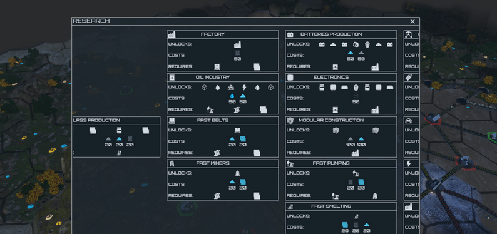The height and width of the screenshot is (234, 497).
Task: Click the "Unlocks:" label in Fast Miners
Action: tap(180, 173)
